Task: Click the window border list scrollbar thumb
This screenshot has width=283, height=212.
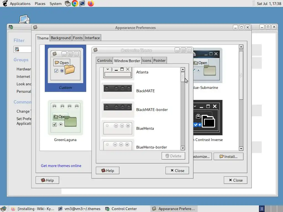Action: (183, 77)
